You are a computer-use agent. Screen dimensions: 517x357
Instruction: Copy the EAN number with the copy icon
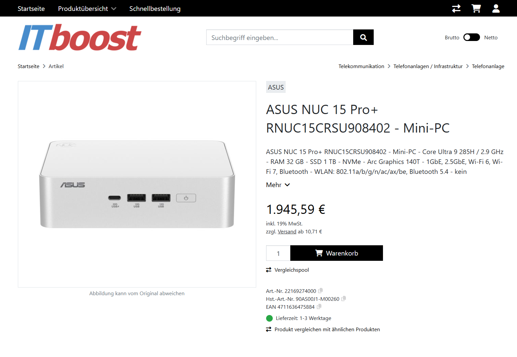click(x=319, y=307)
